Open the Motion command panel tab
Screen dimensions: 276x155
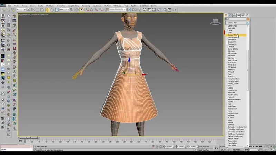[239, 15]
